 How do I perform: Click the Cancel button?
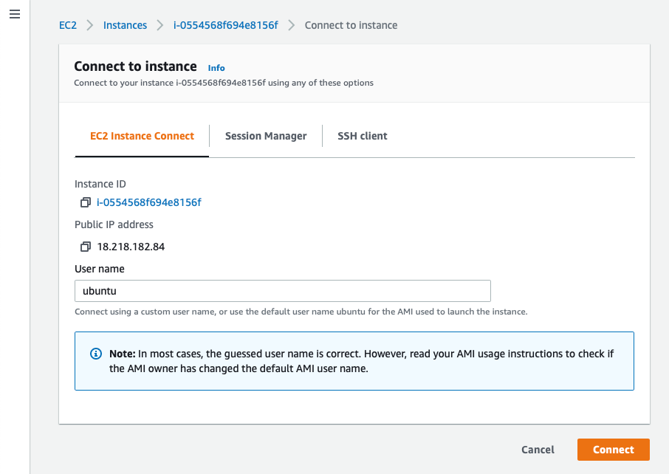[538, 450]
